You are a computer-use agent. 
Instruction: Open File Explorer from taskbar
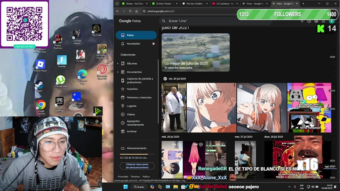click(x=176, y=187)
